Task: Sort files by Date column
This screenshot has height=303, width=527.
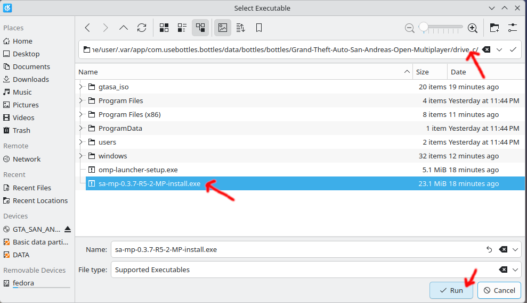Action: [486, 72]
